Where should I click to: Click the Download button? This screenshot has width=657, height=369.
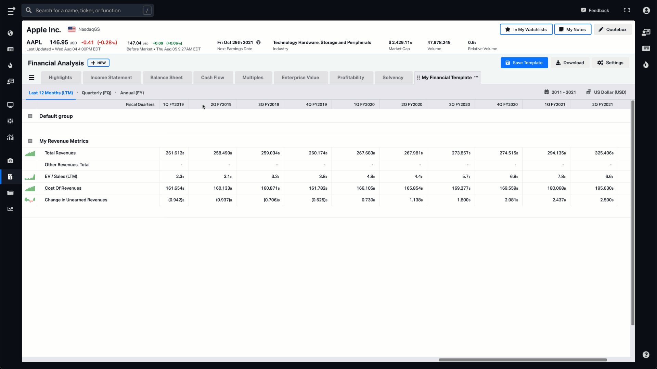(x=570, y=63)
